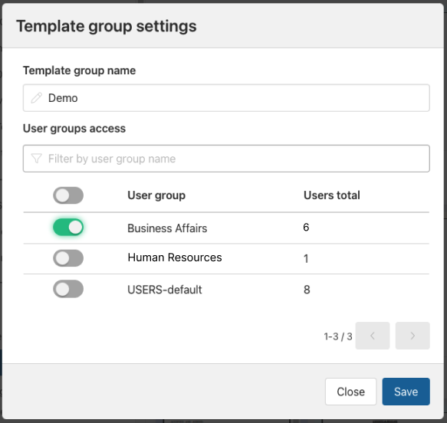Sort by User group column header

pos(156,195)
